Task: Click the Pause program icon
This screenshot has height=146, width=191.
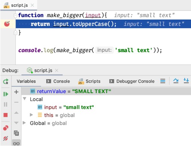Action: tap(6, 104)
